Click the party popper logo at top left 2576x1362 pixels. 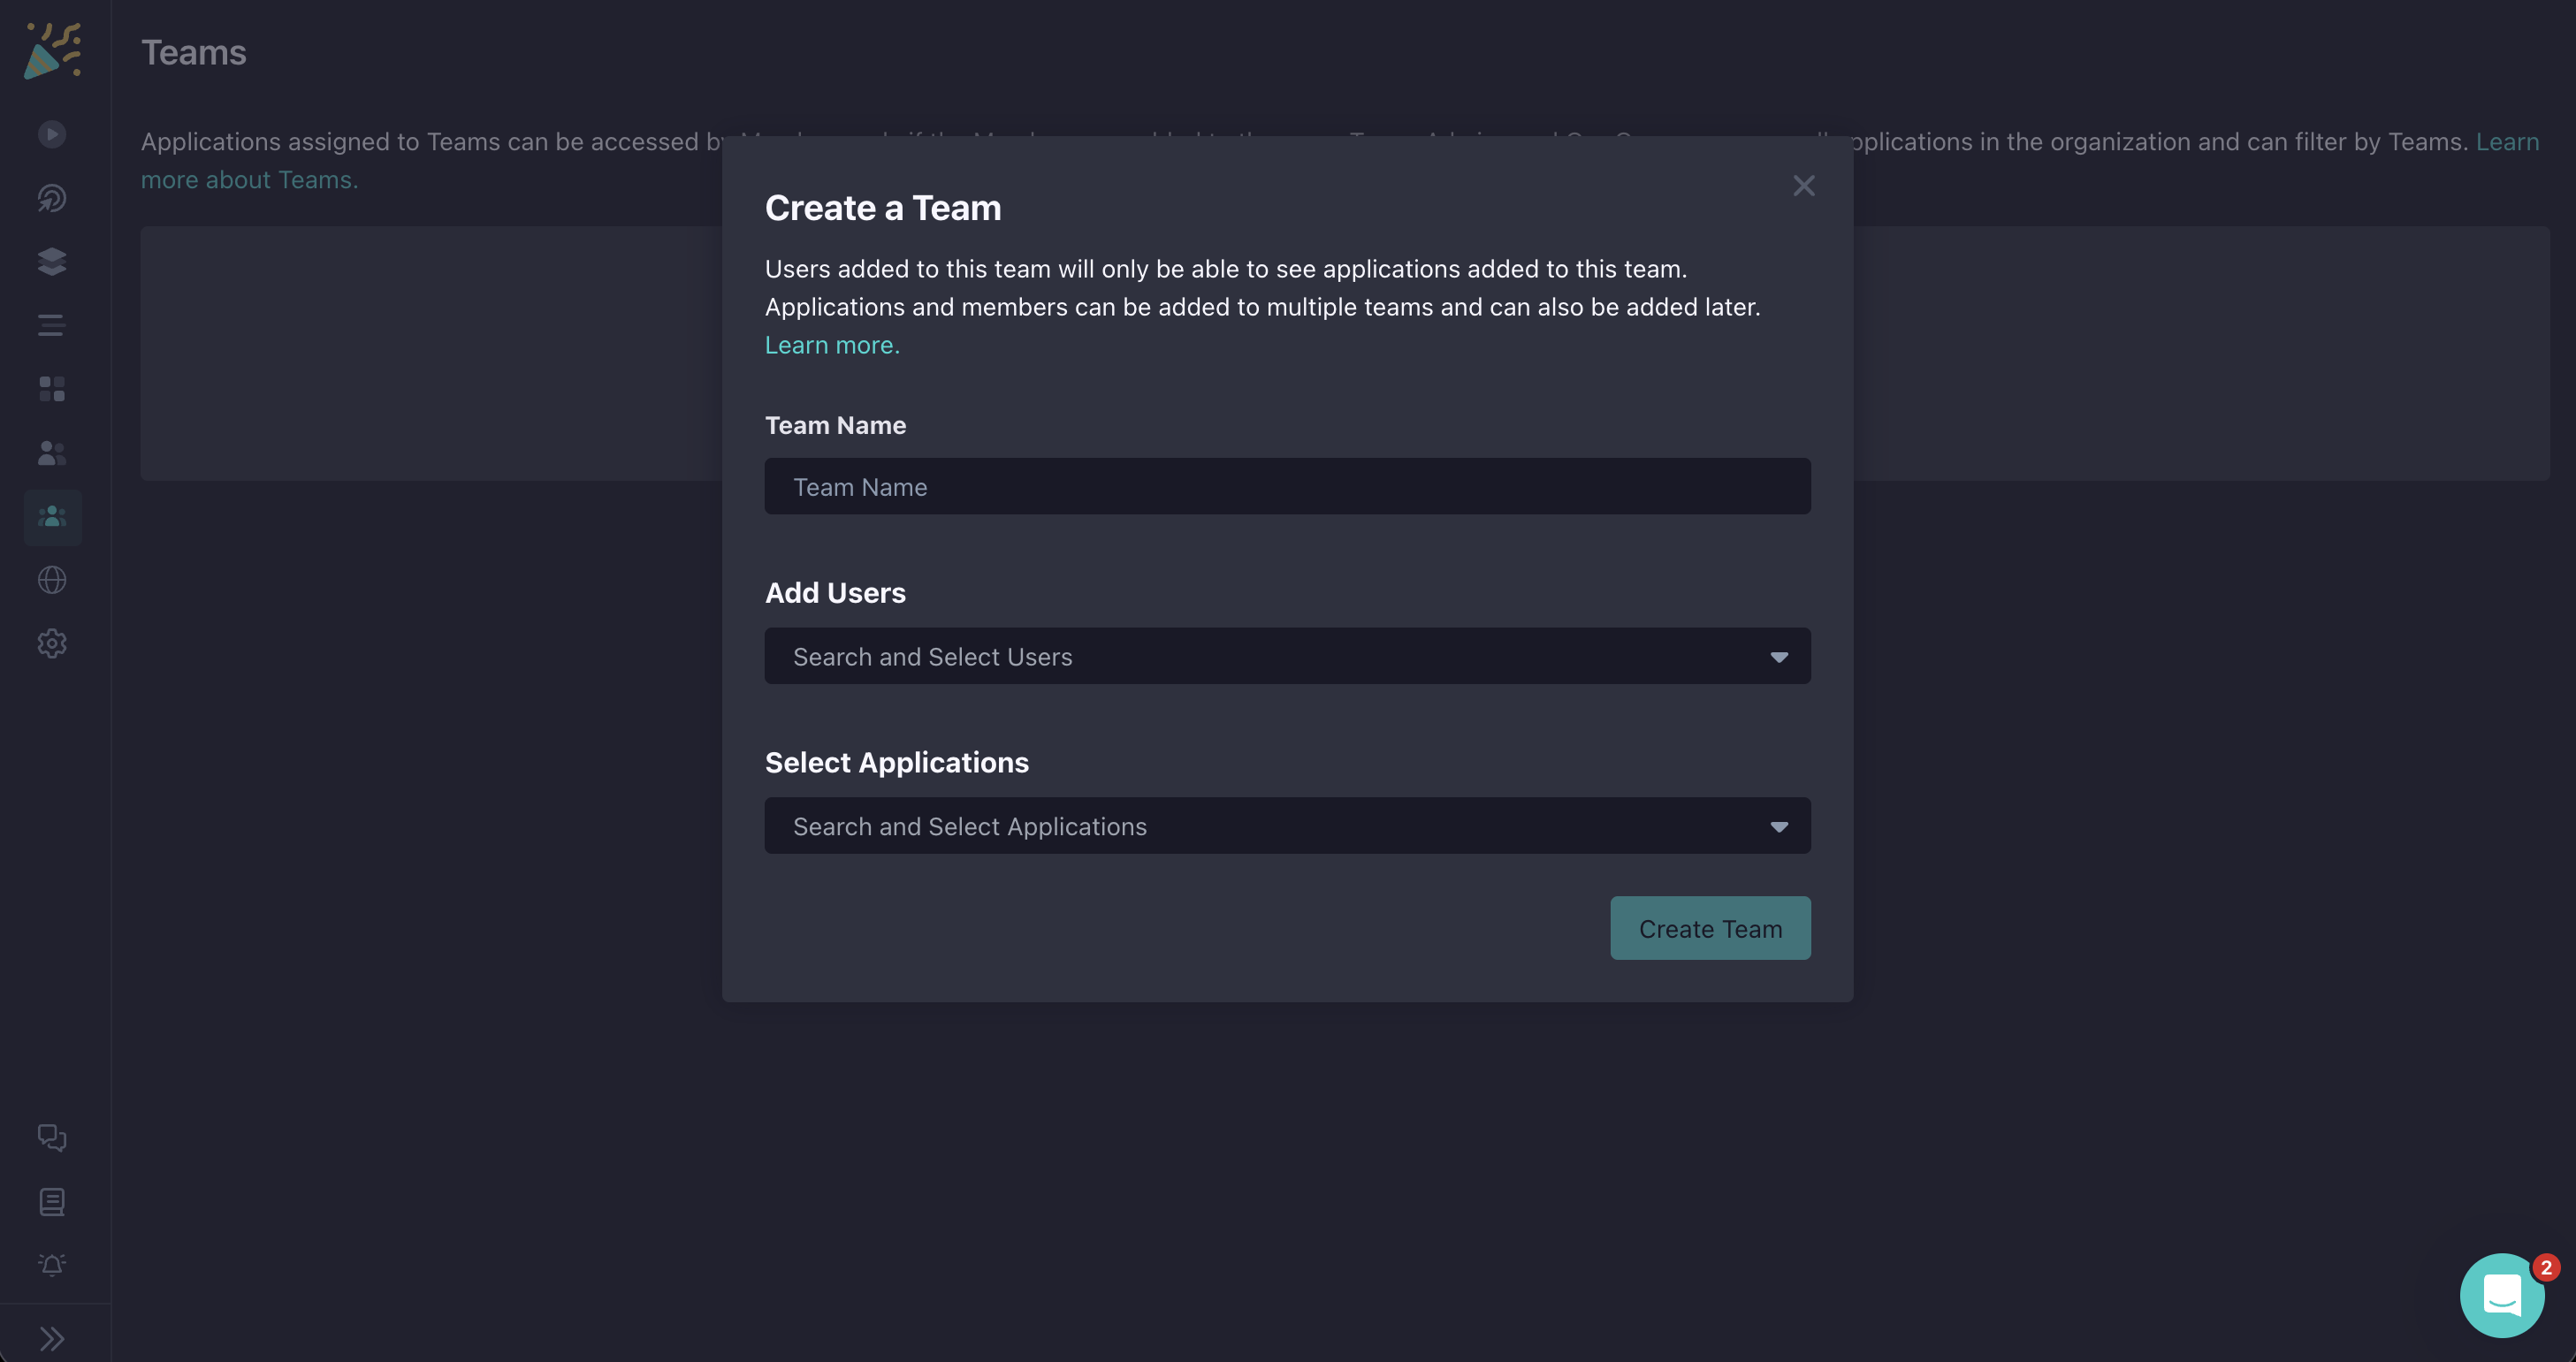(51, 50)
